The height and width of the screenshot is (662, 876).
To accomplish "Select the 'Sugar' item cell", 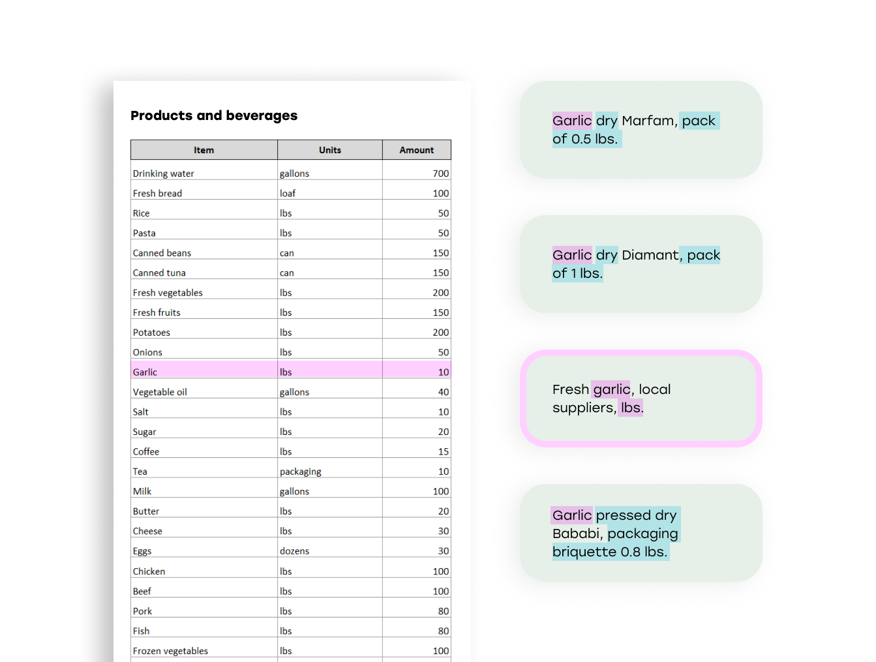I will (204, 429).
